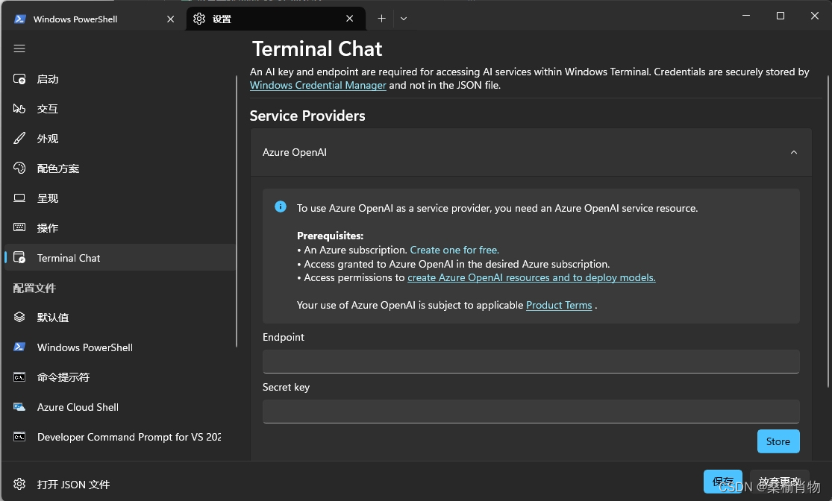Click the 配色方案 color palette icon

[20, 168]
